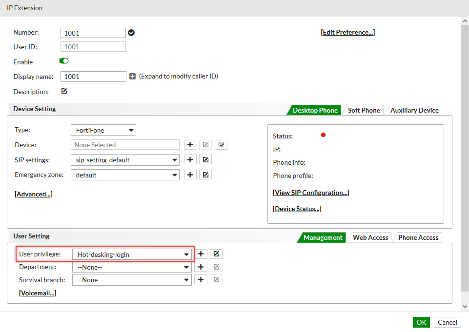
Task: Open the SIP settings dropdown
Action: [x=125, y=160]
